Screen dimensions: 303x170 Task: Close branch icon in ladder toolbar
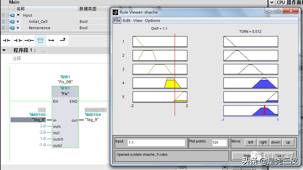(x=63, y=40)
